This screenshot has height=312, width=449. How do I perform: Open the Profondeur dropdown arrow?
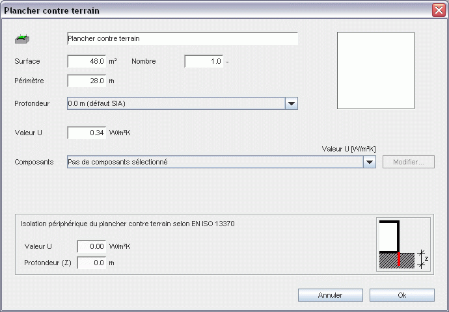[x=292, y=103]
